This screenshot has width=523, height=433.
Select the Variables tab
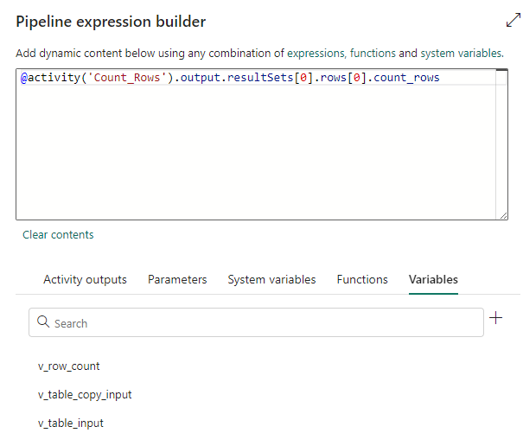point(433,279)
